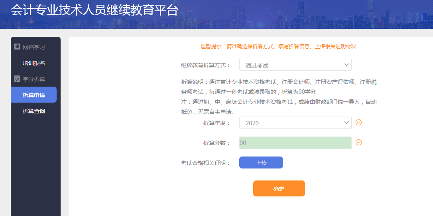Image resolution: width=433 pixels, height=216 pixels.
Task: Click the 折算说明 description paragraph
Action: 279,87
